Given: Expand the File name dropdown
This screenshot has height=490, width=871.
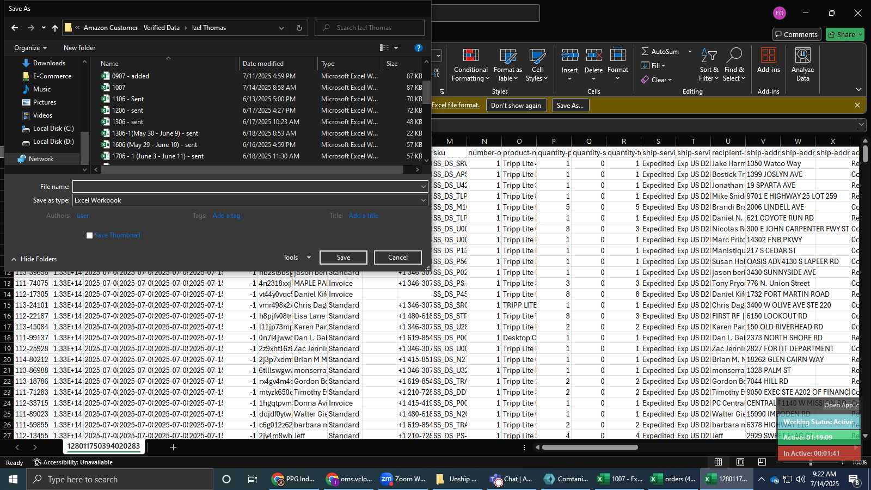Looking at the screenshot, I should click(x=423, y=187).
